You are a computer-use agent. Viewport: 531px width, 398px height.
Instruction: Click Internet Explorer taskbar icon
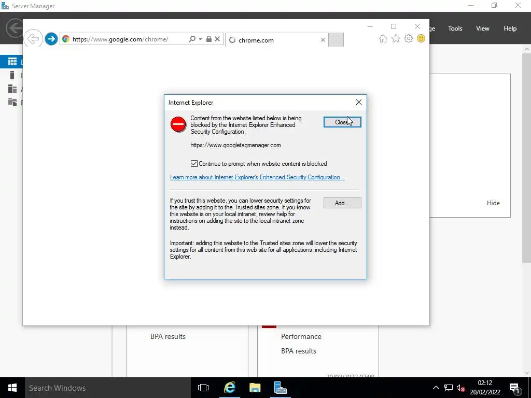pyautogui.click(x=230, y=388)
